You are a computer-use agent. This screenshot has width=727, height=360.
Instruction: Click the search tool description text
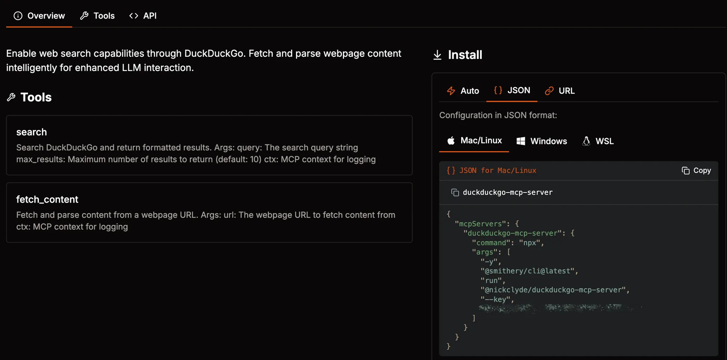point(196,153)
